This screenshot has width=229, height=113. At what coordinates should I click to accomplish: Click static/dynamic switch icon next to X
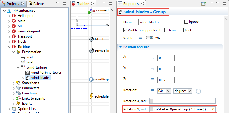click(x=152, y=57)
